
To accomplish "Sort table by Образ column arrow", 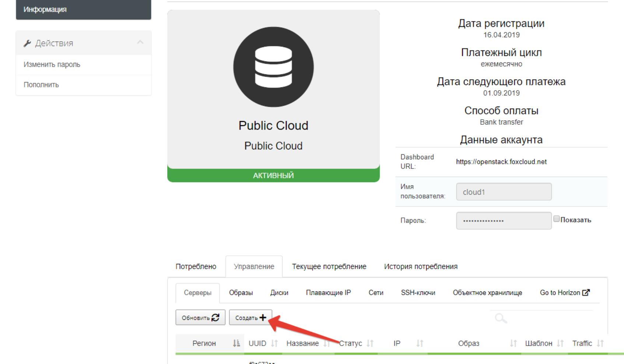I will 513,343.
